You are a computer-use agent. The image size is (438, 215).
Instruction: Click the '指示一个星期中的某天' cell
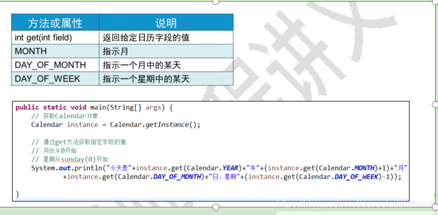pos(166,79)
